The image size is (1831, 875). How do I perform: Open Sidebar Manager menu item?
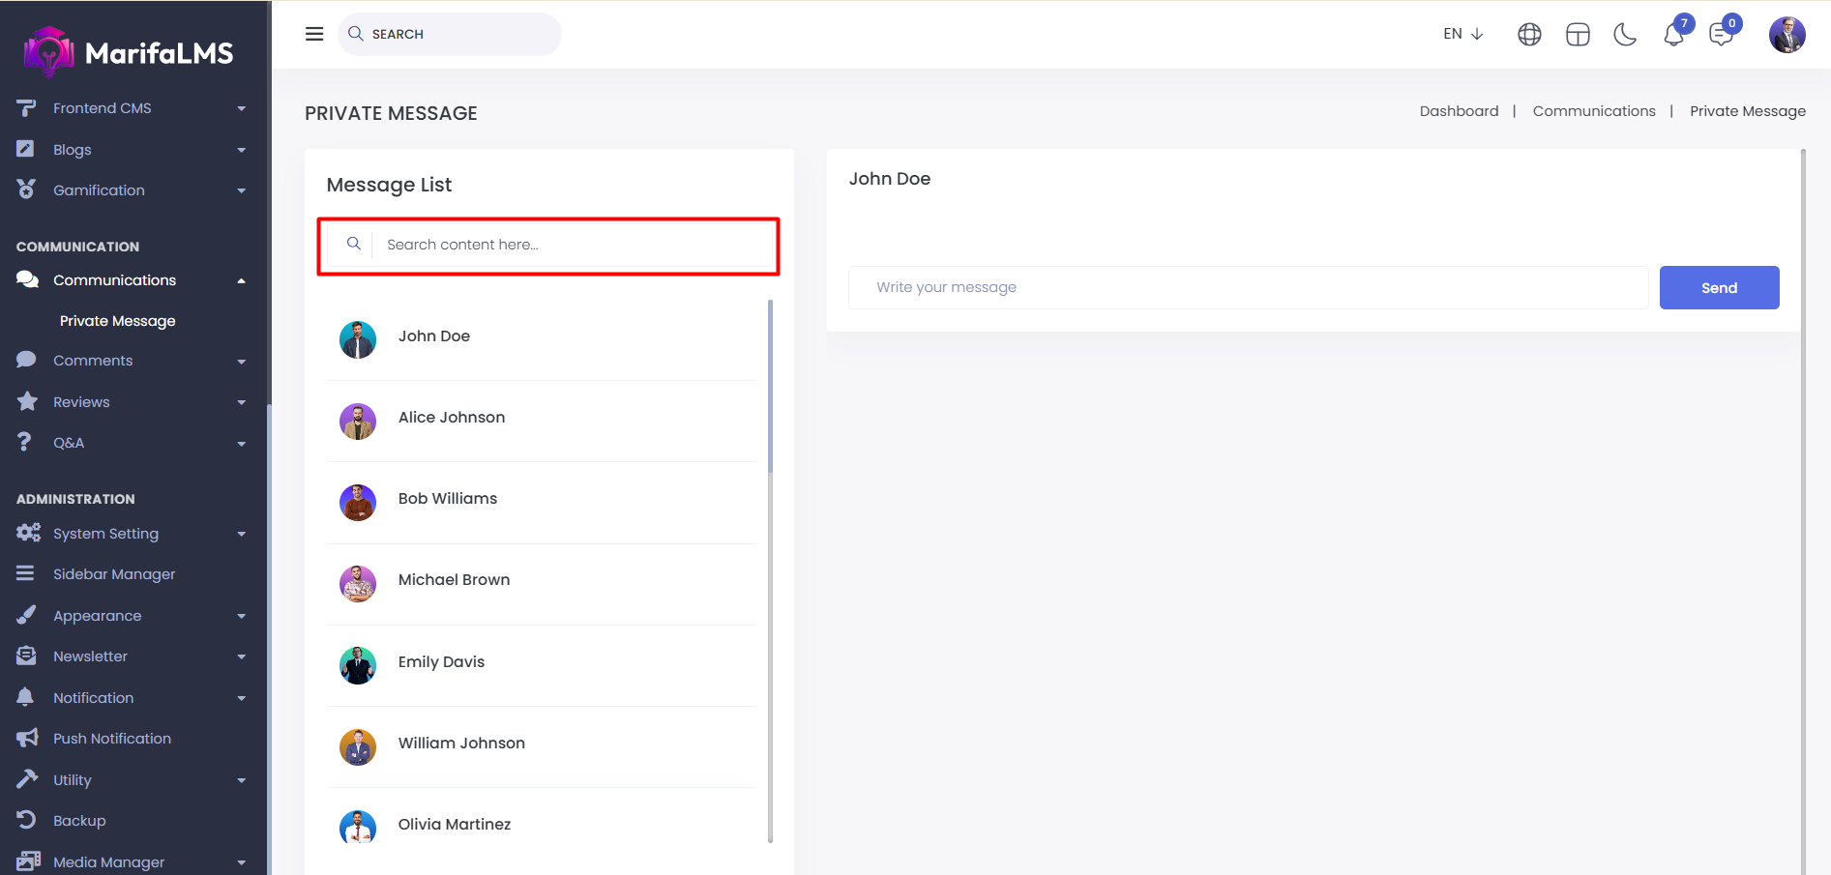[114, 574]
